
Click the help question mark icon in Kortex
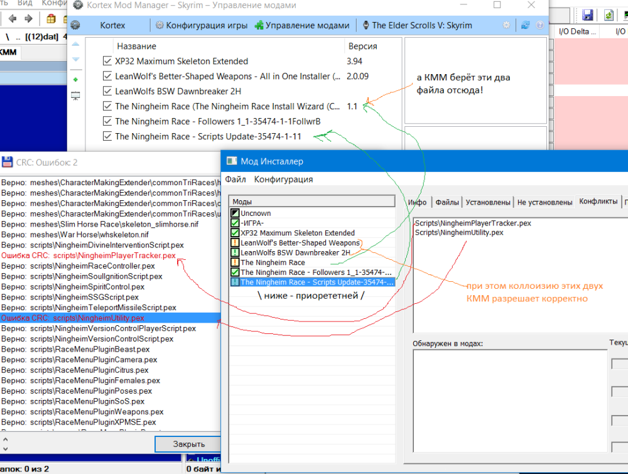(x=540, y=25)
